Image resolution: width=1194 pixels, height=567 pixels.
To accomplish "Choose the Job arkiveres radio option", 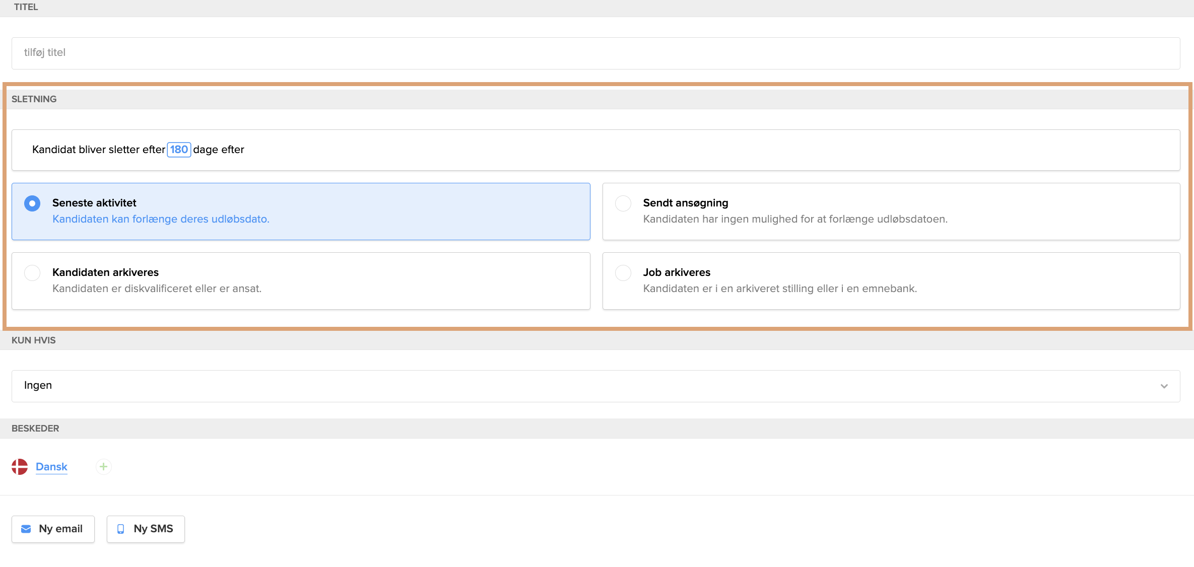I will pos(623,273).
